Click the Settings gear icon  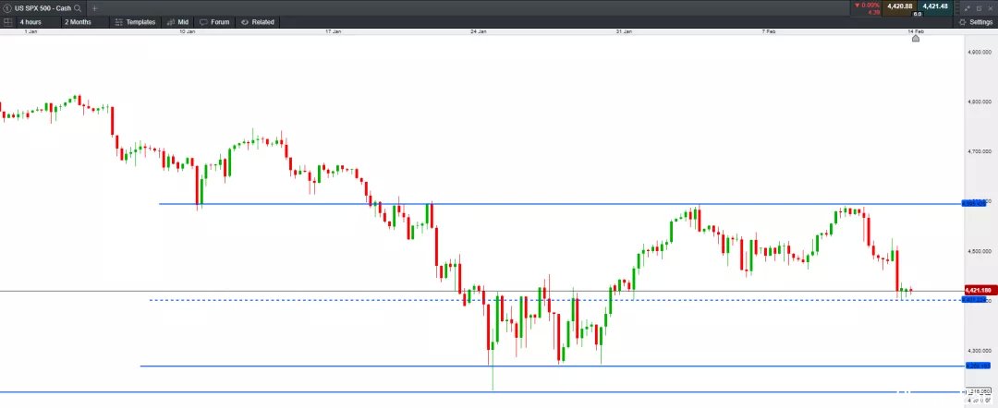(962, 22)
